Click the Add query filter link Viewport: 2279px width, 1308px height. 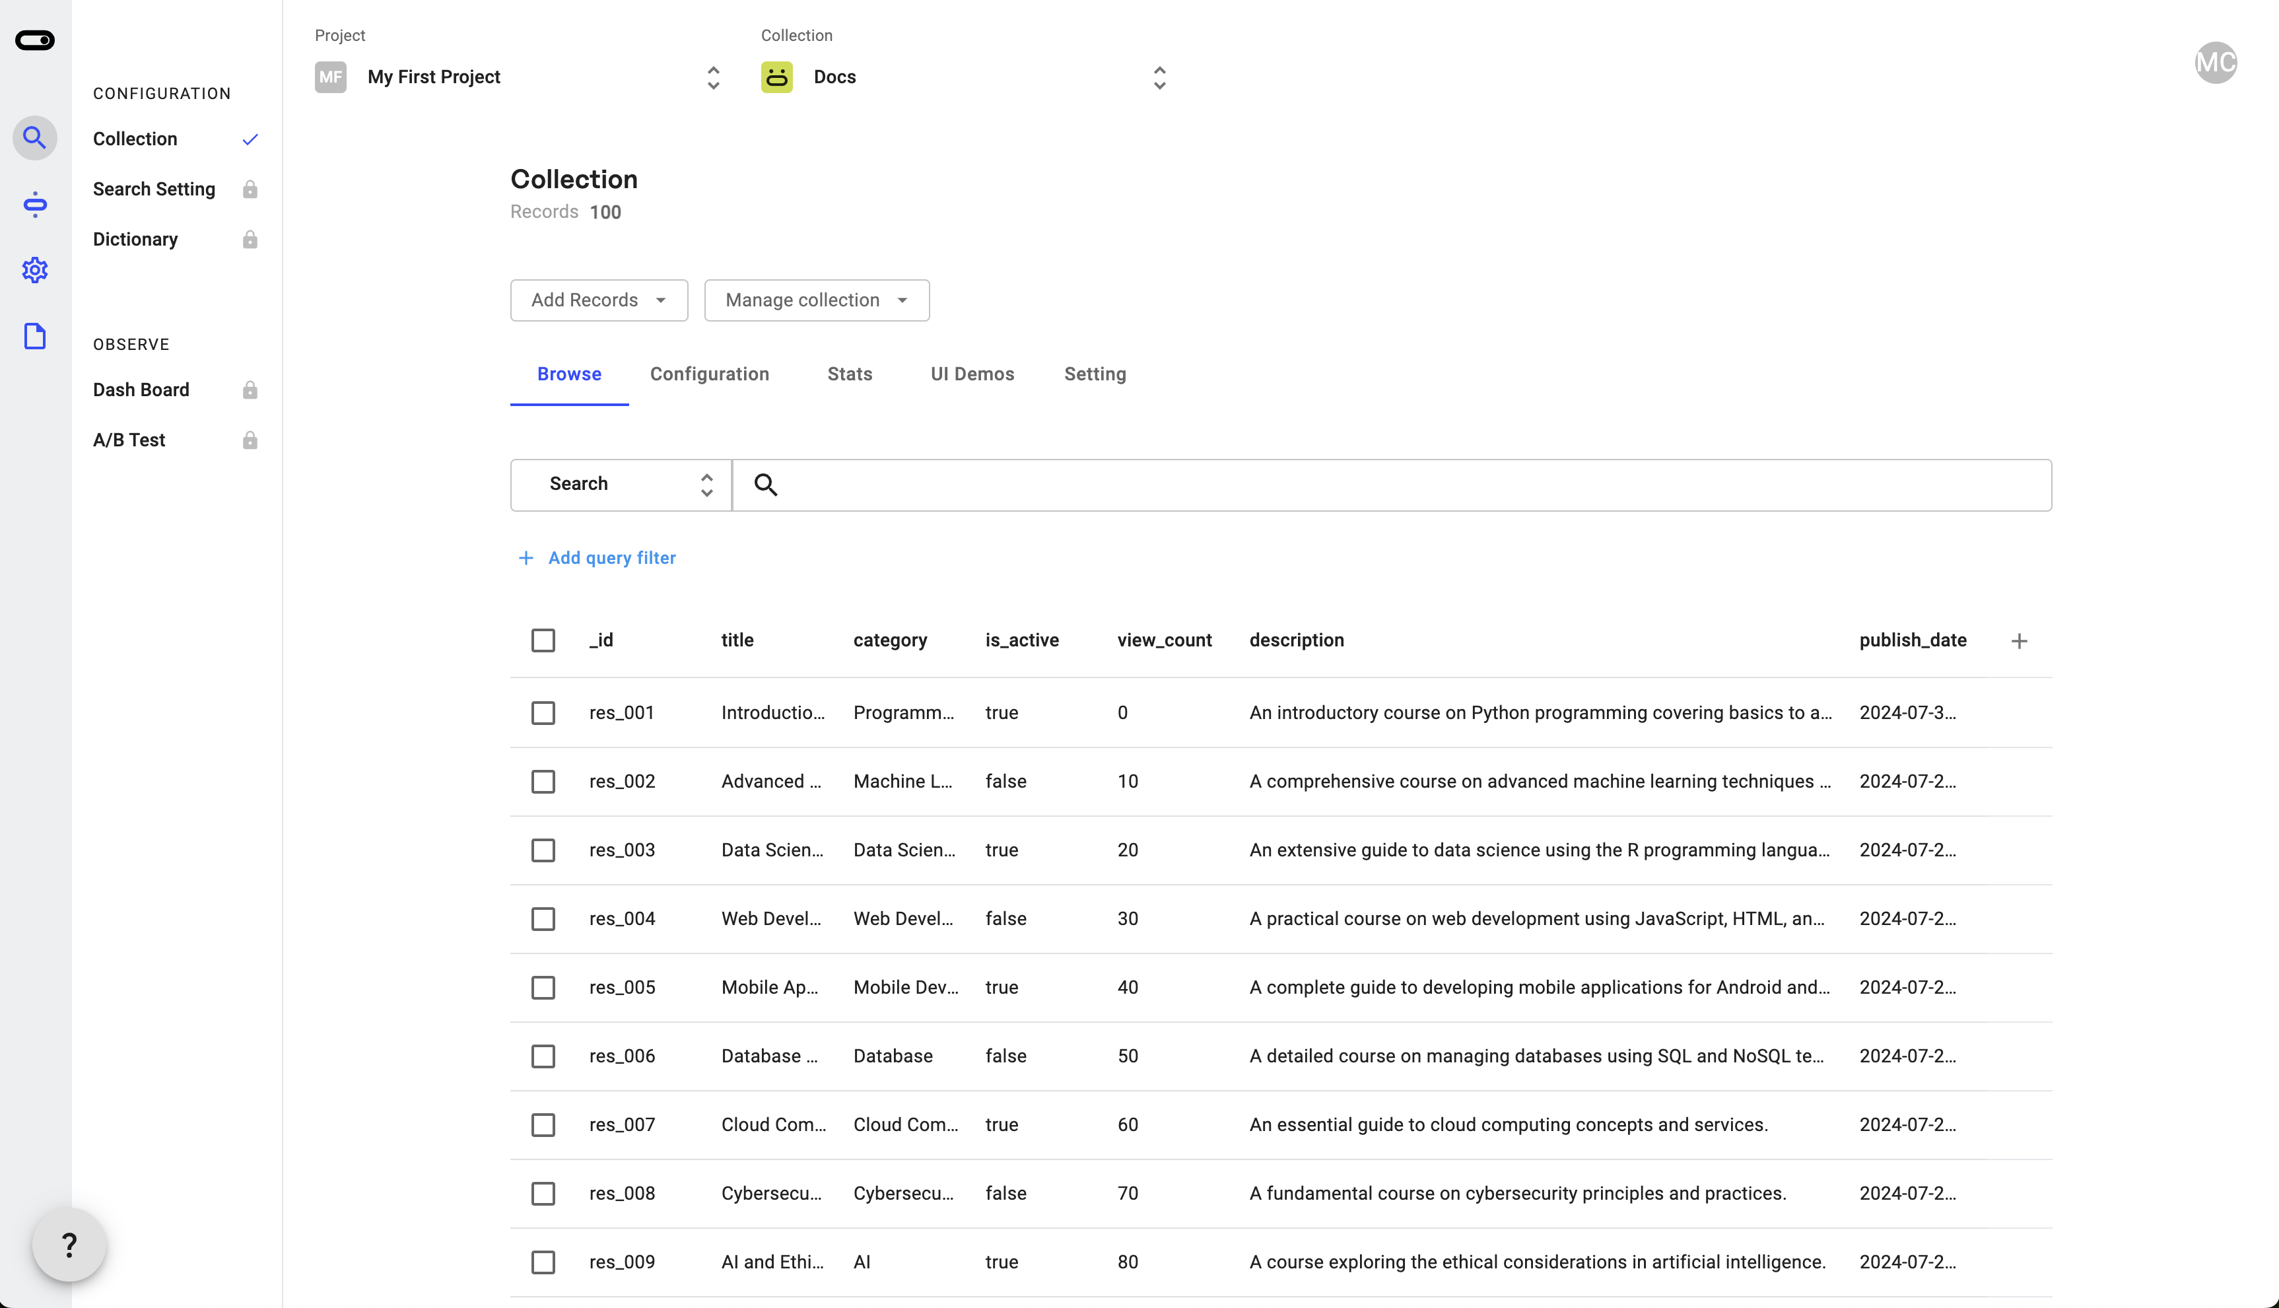tap(613, 558)
